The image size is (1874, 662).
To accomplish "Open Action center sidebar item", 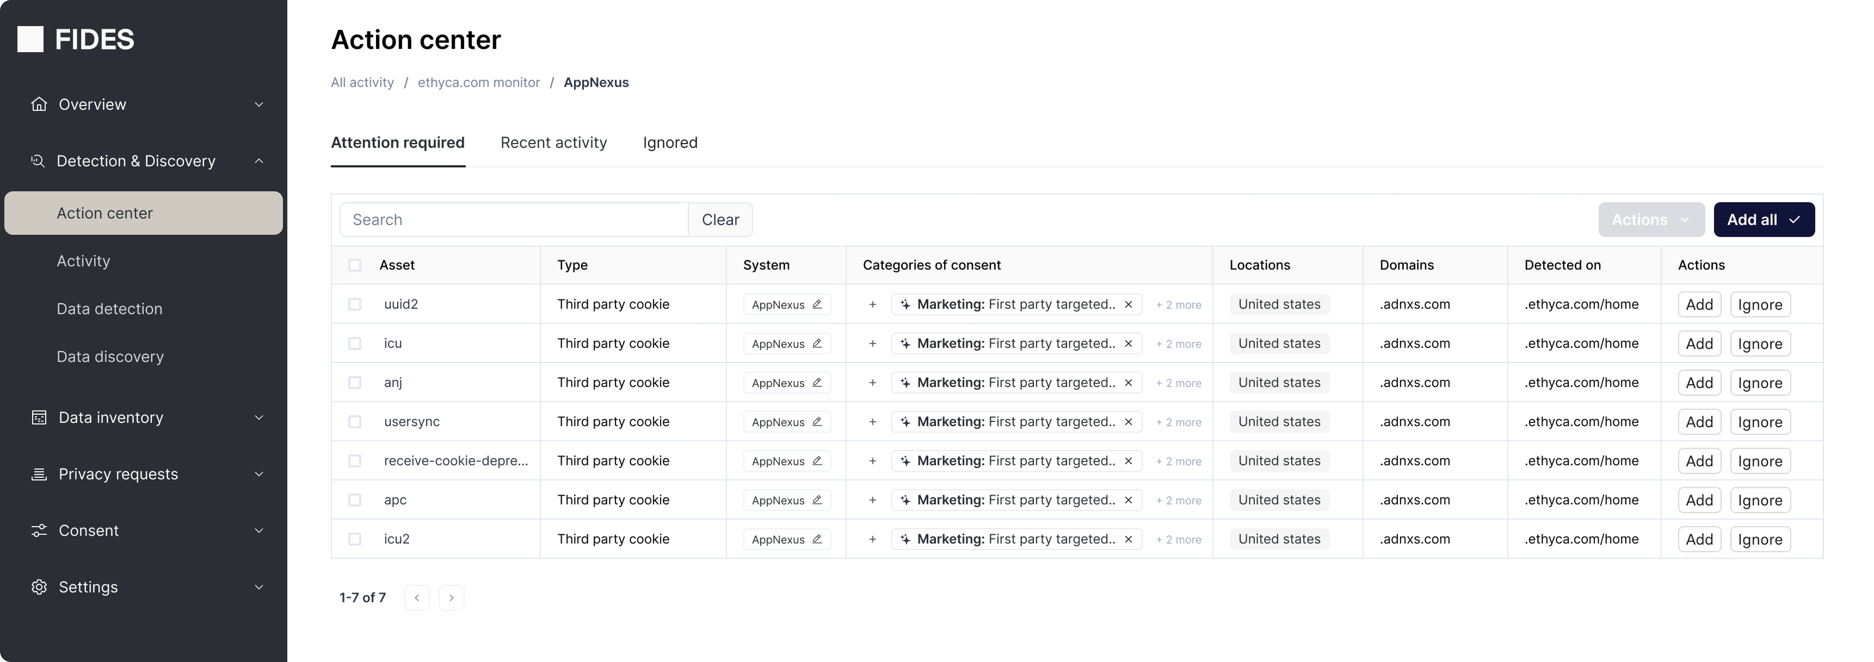I will pos(143,213).
